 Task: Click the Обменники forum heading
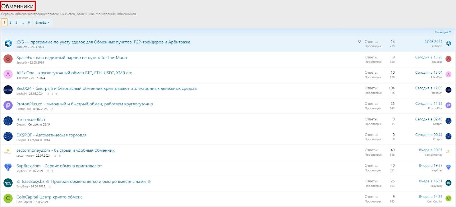(18, 6)
